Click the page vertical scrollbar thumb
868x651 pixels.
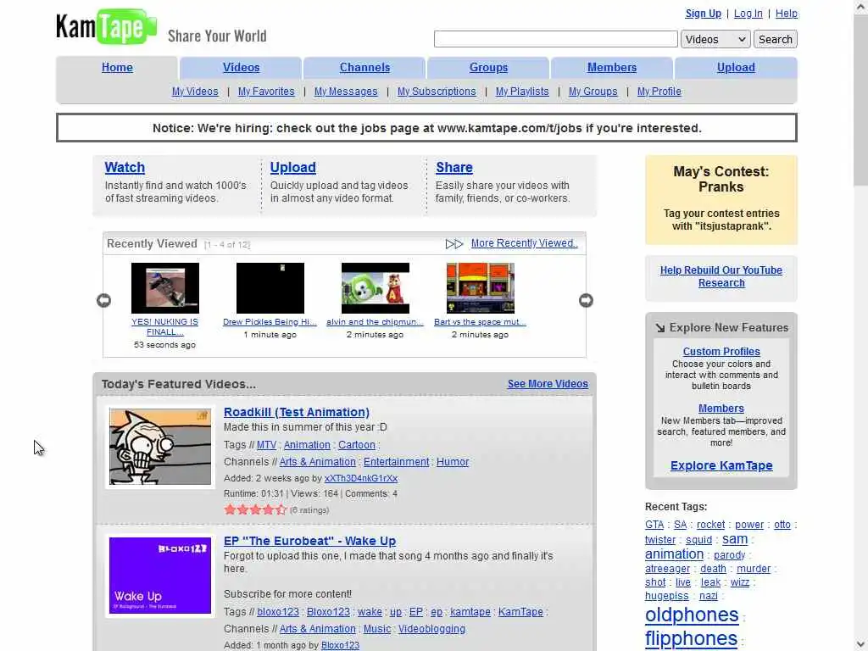pyautogui.click(x=861, y=100)
